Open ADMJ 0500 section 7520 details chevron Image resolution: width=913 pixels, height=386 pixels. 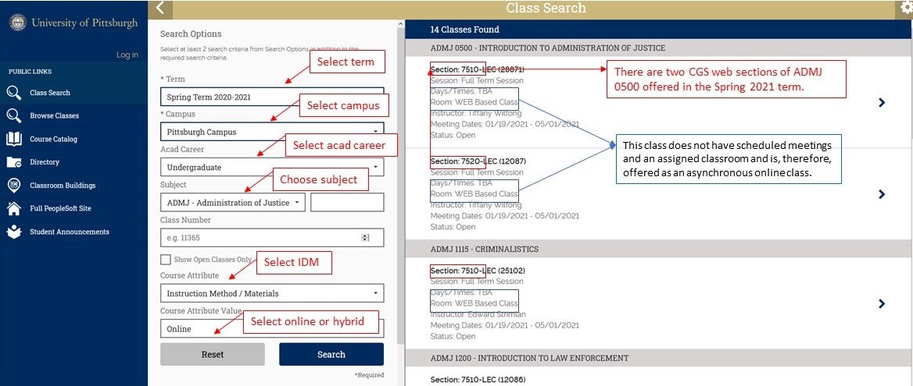coord(882,194)
